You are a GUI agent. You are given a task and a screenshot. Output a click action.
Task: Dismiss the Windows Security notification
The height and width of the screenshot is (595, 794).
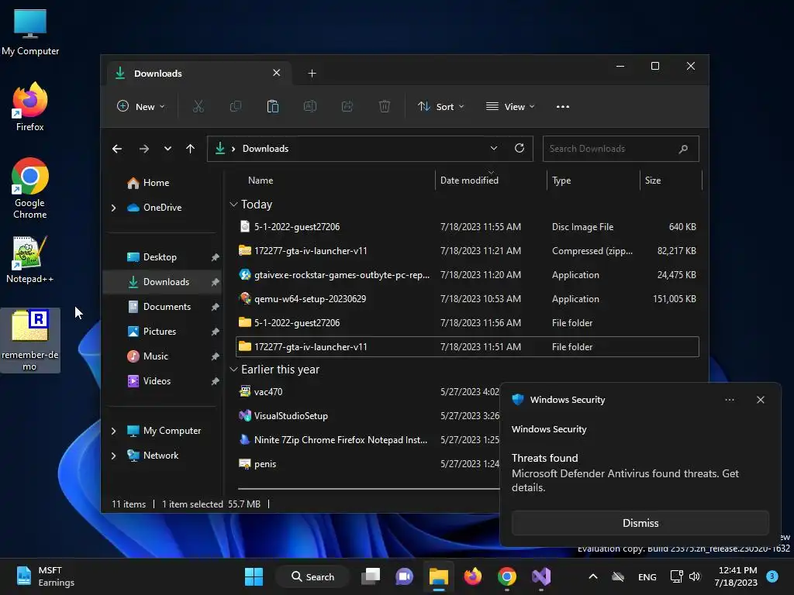click(640, 523)
